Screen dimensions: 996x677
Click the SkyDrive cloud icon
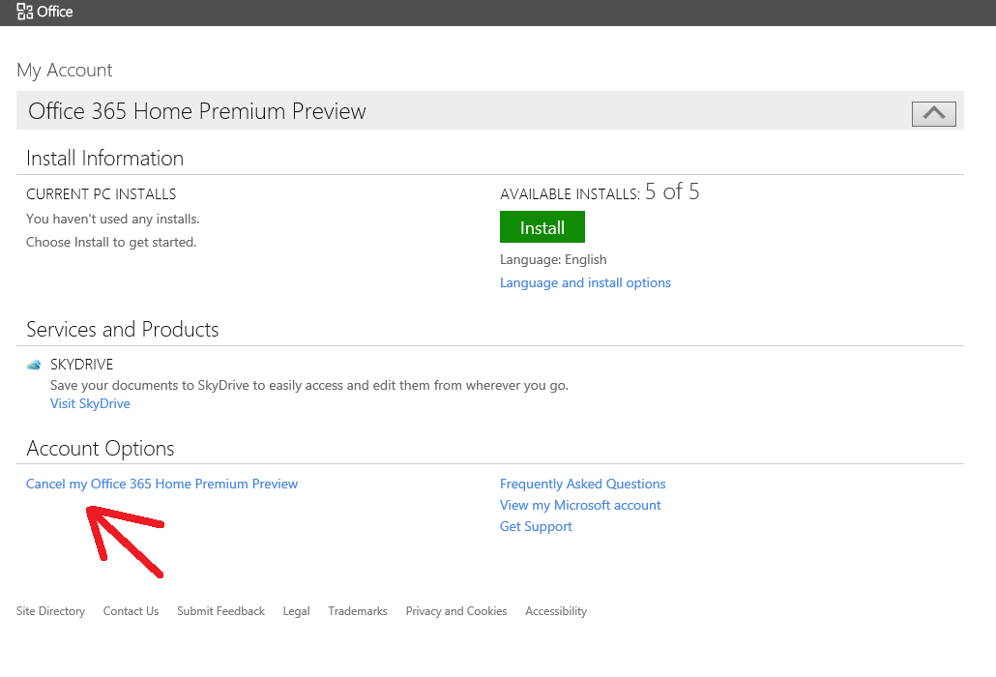pos(34,365)
